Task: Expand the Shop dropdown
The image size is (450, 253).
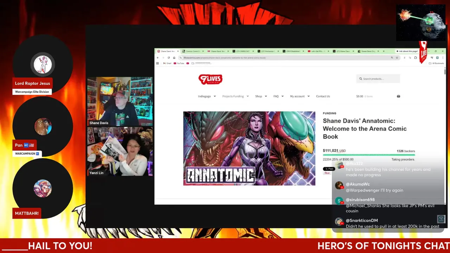Action: [261, 96]
